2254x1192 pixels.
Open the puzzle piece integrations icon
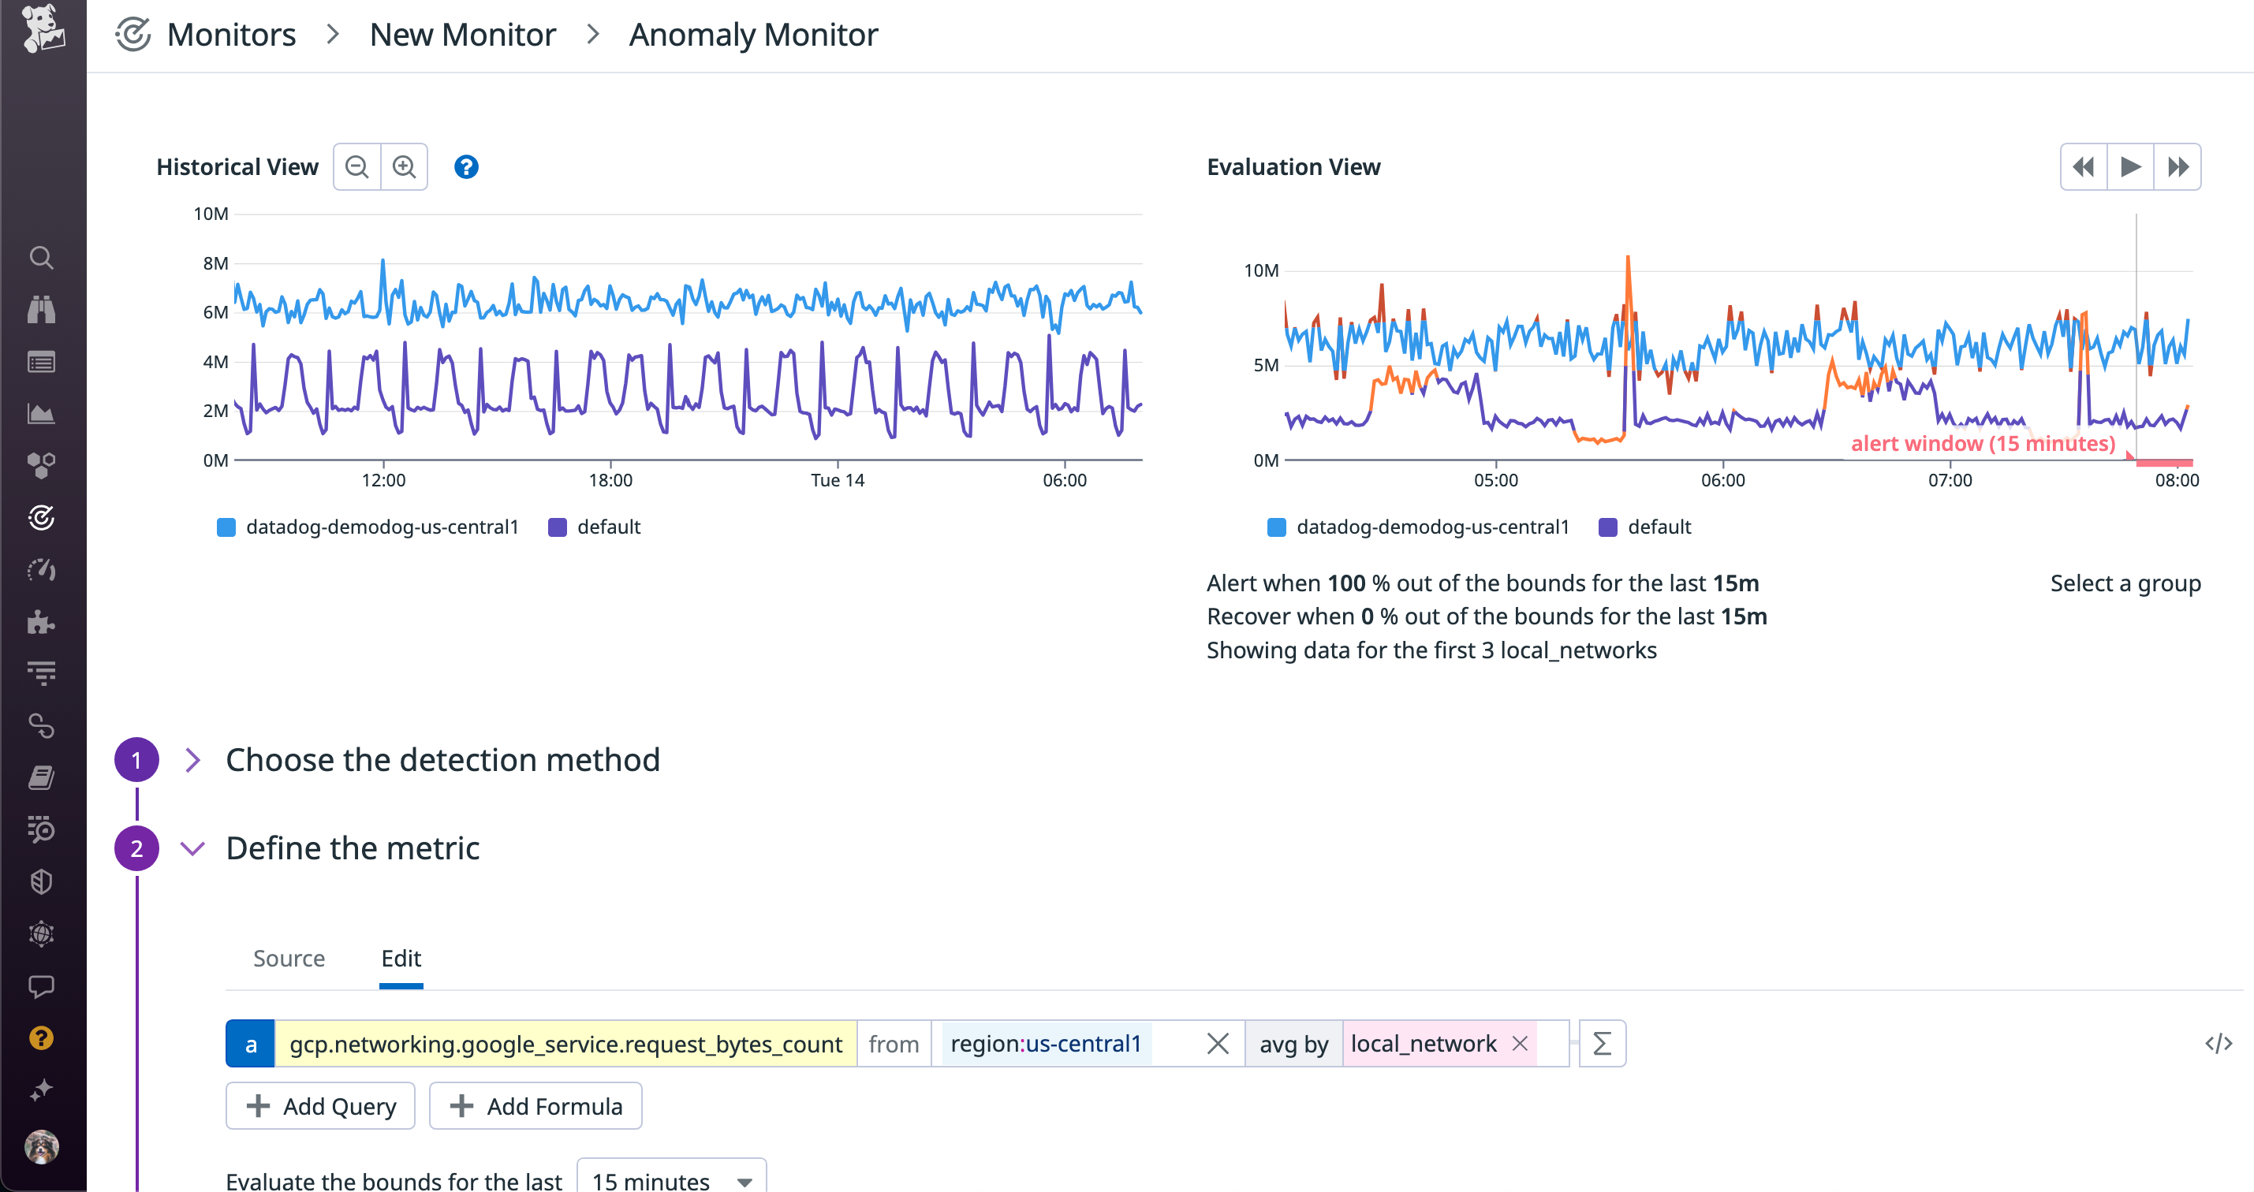pos(41,622)
